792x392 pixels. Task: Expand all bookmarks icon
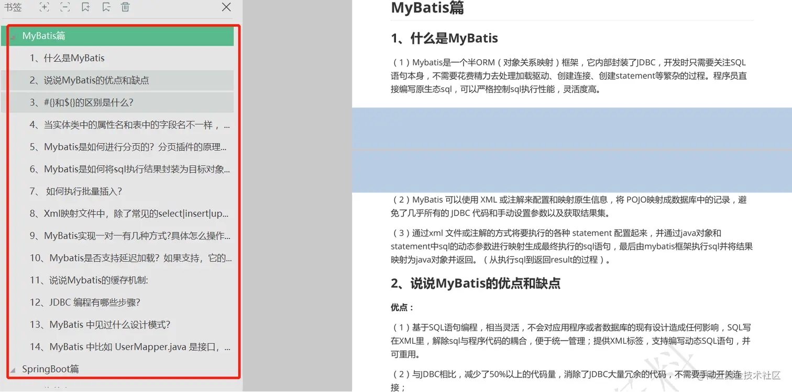click(x=45, y=7)
